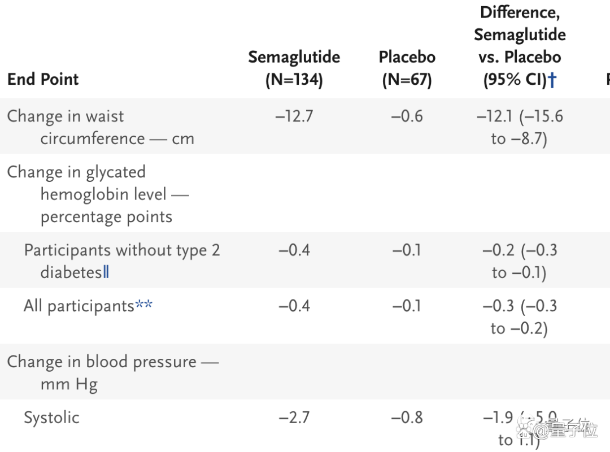Click the dagger footnote after 95% CI

click(552, 80)
